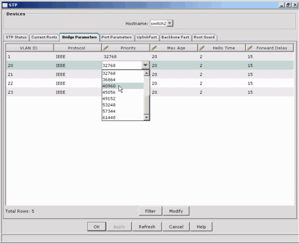Switch to the Backbone Fast tab
The image size is (299, 244).
pos(175,37)
